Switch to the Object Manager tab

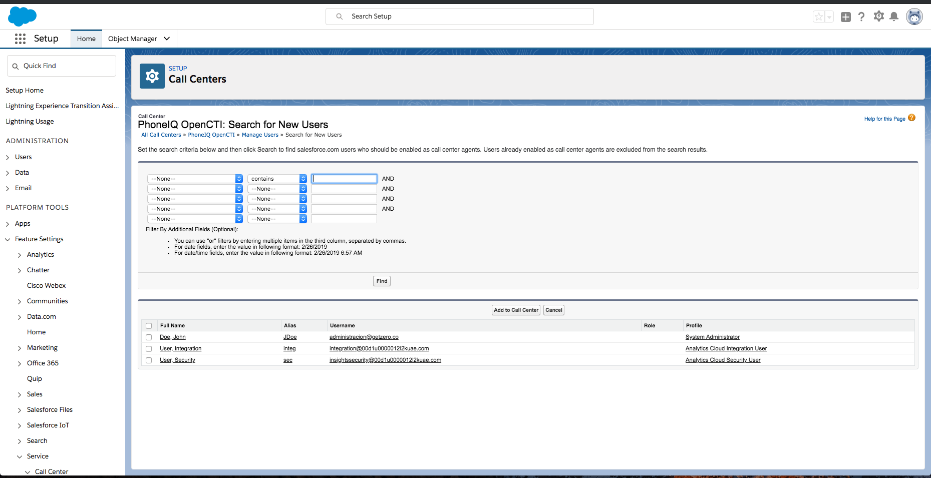point(133,39)
